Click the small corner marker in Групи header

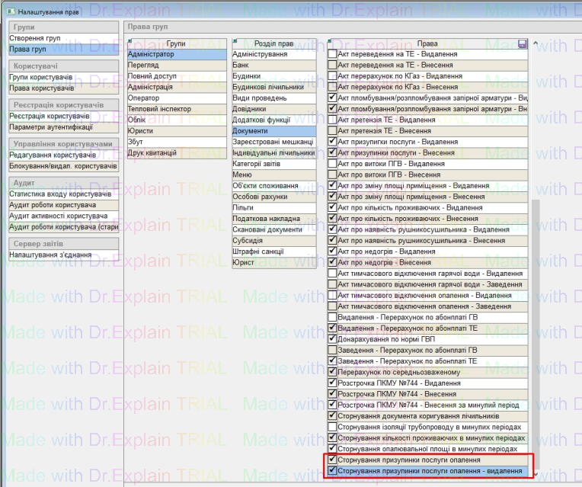[131, 40]
